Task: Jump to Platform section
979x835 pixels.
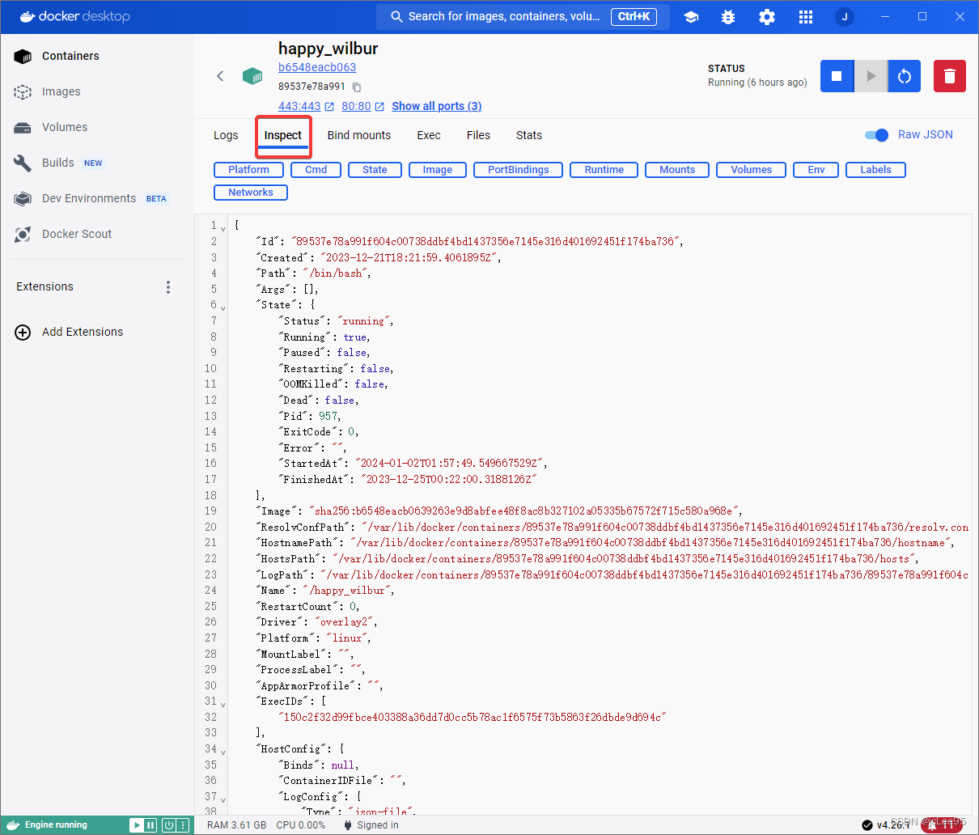Action: point(249,170)
